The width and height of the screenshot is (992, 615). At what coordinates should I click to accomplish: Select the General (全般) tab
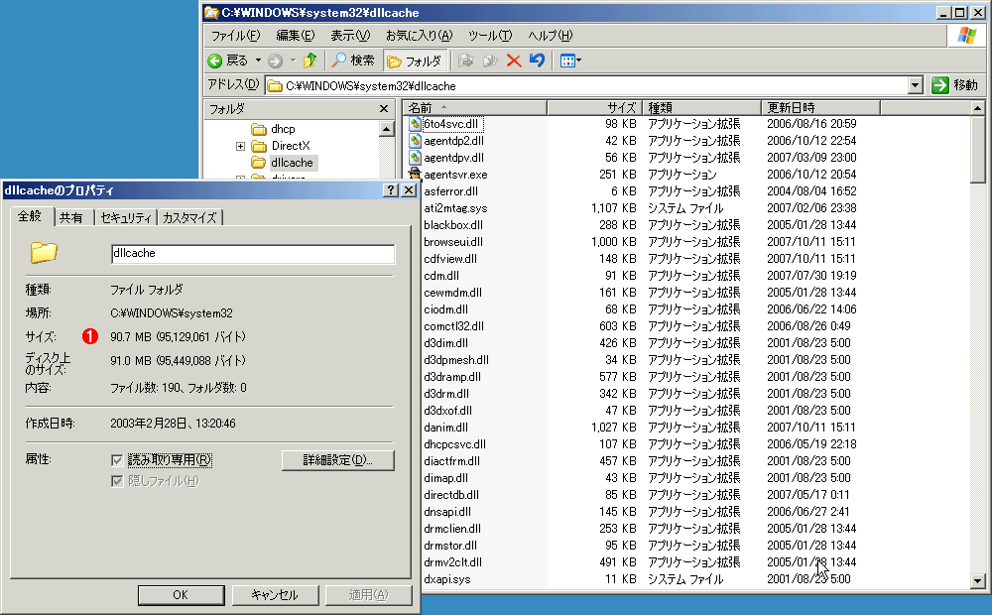click(30, 216)
